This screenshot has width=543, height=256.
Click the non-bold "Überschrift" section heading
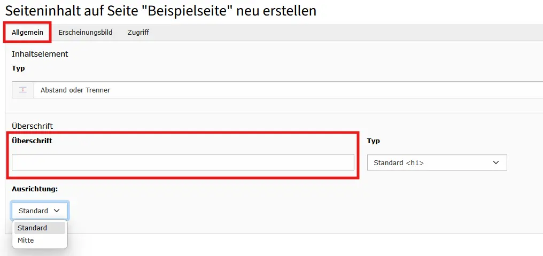click(x=32, y=126)
